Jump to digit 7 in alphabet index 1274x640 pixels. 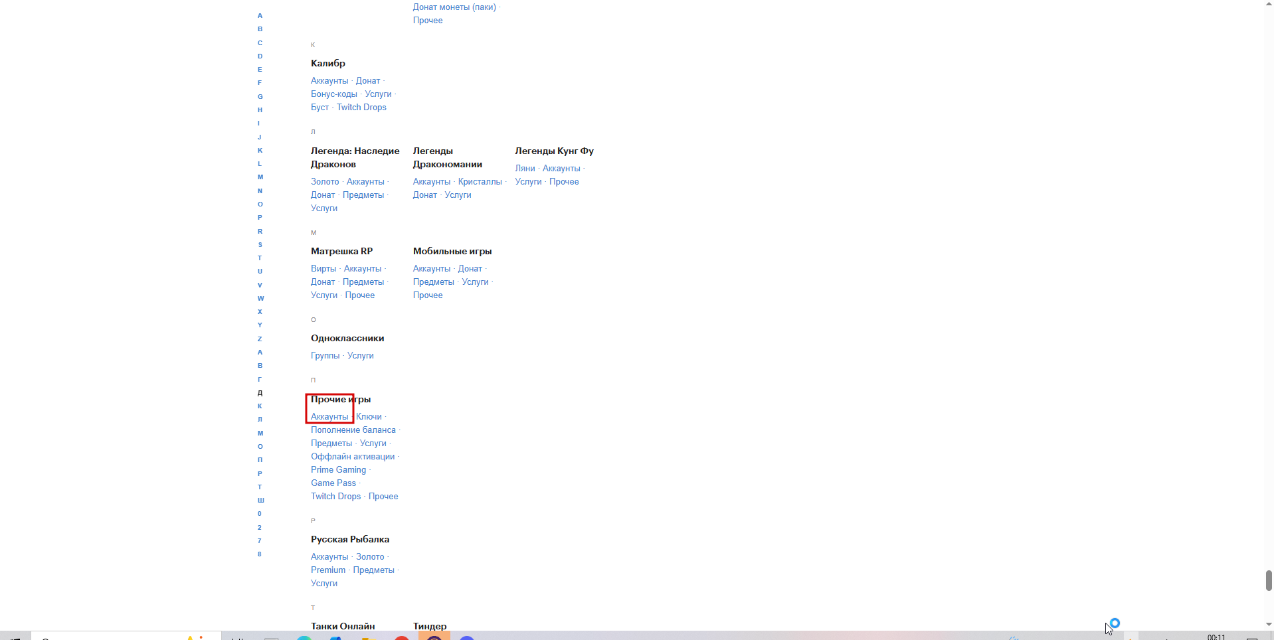(x=260, y=541)
